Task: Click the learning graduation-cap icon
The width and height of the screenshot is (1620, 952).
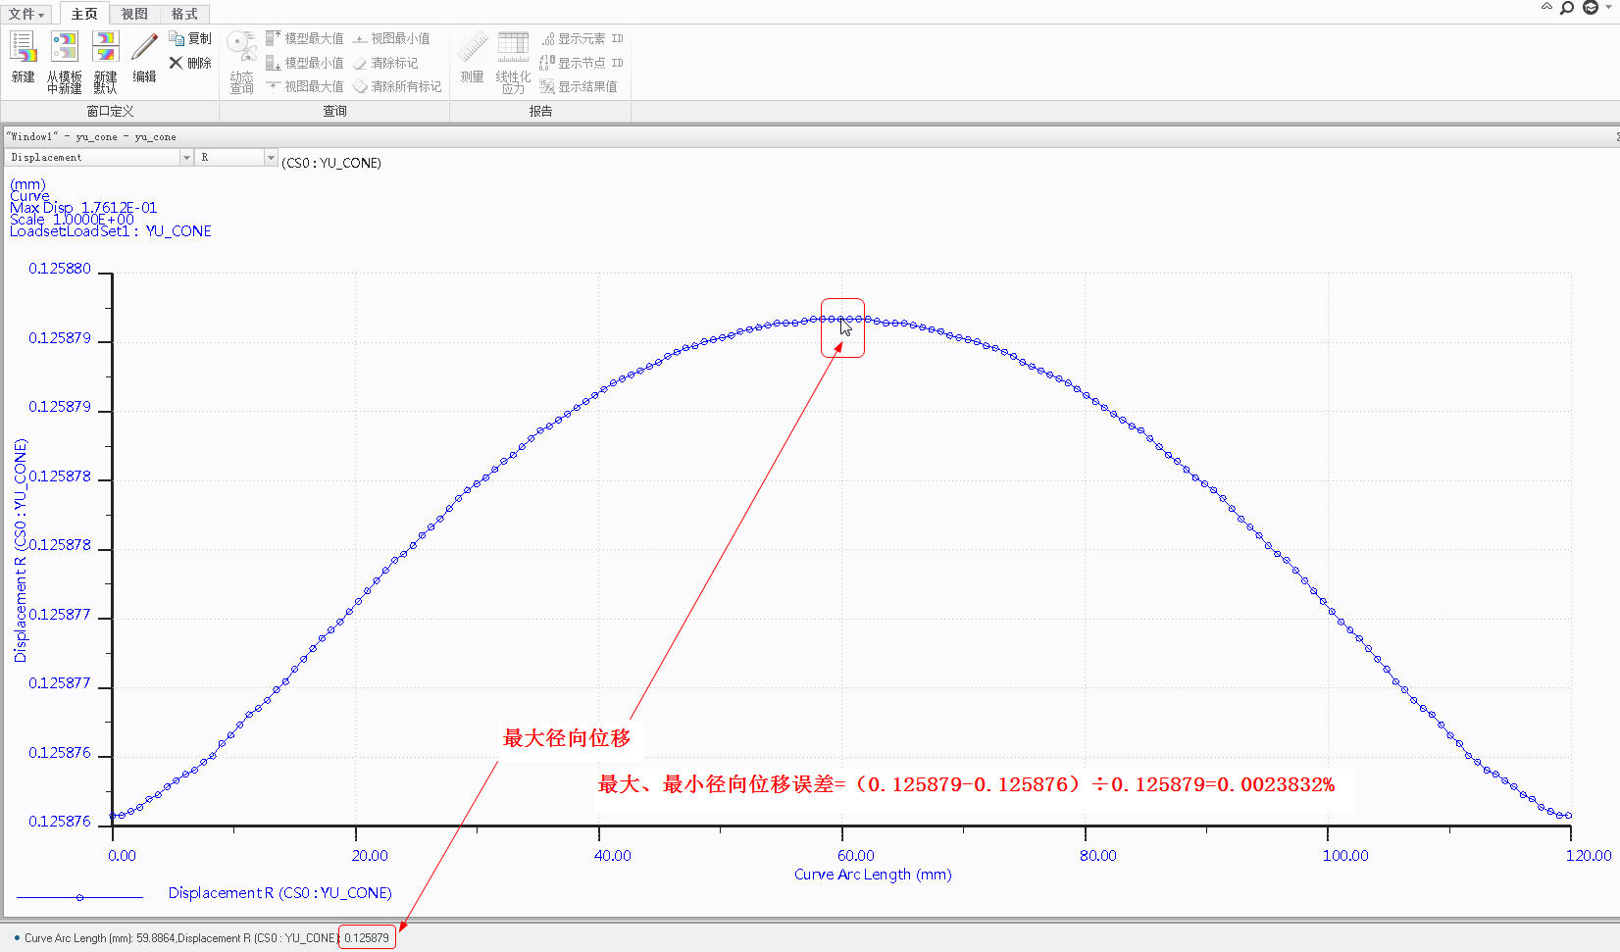Action: tap(1591, 8)
